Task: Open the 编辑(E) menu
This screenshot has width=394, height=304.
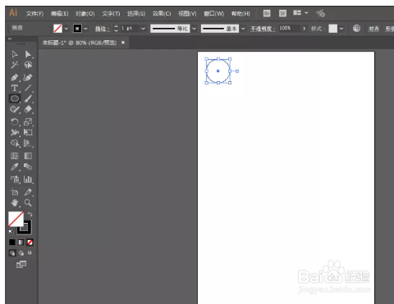Action: pos(60,13)
